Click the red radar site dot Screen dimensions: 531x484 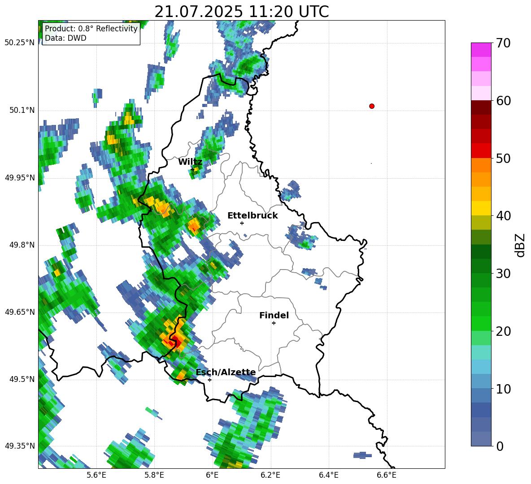pyautogui.click(x=372, y=106)
